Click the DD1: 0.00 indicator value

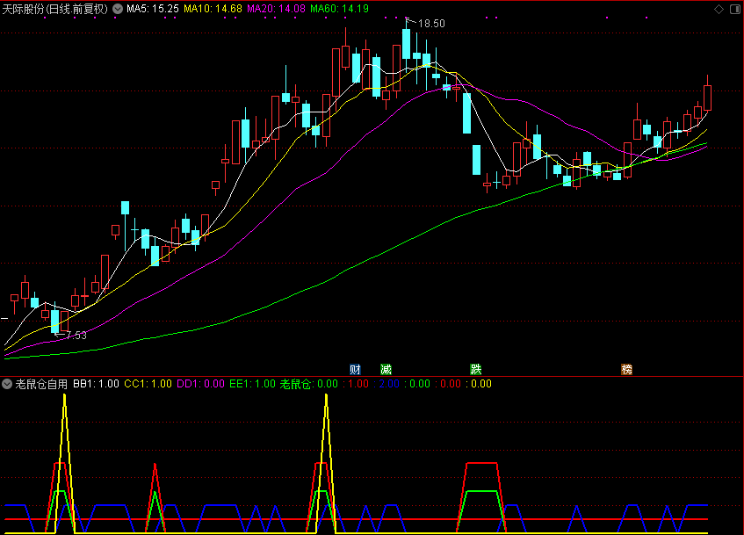(200, 384)
